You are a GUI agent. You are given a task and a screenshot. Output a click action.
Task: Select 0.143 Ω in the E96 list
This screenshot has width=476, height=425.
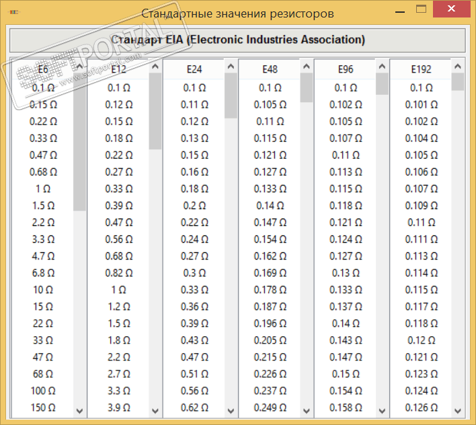(346, 340)
